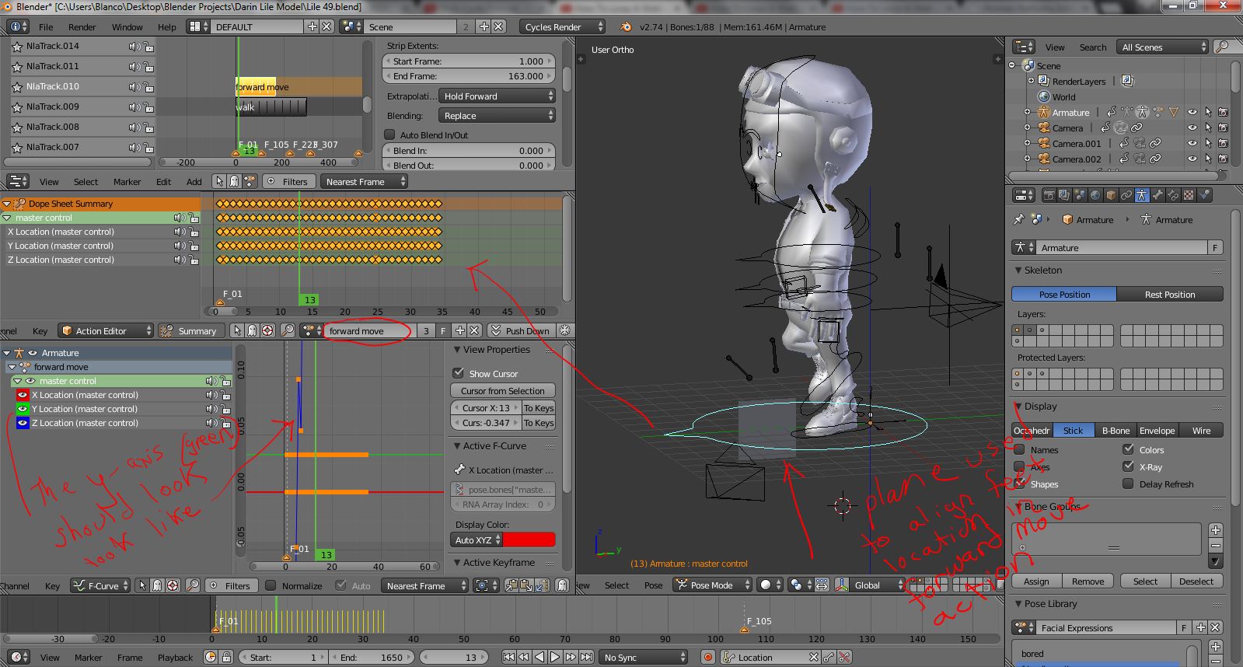Click the star icon on NlaTrack.014
Screen dimensions: 1243x667
tap(17, 47)
